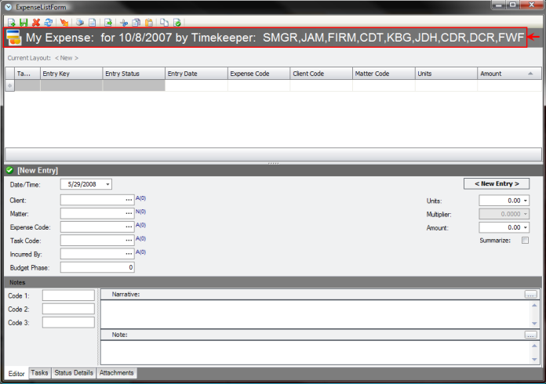546x384 pixels.
Task: Click the red X Delete icon
Action: pos(36,23)
